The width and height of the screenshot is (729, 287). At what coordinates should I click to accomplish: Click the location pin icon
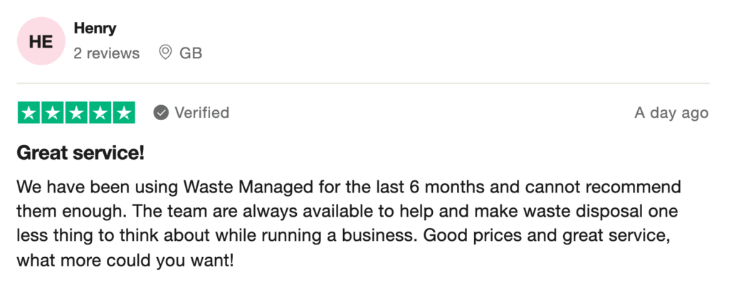tap(164, 53)
